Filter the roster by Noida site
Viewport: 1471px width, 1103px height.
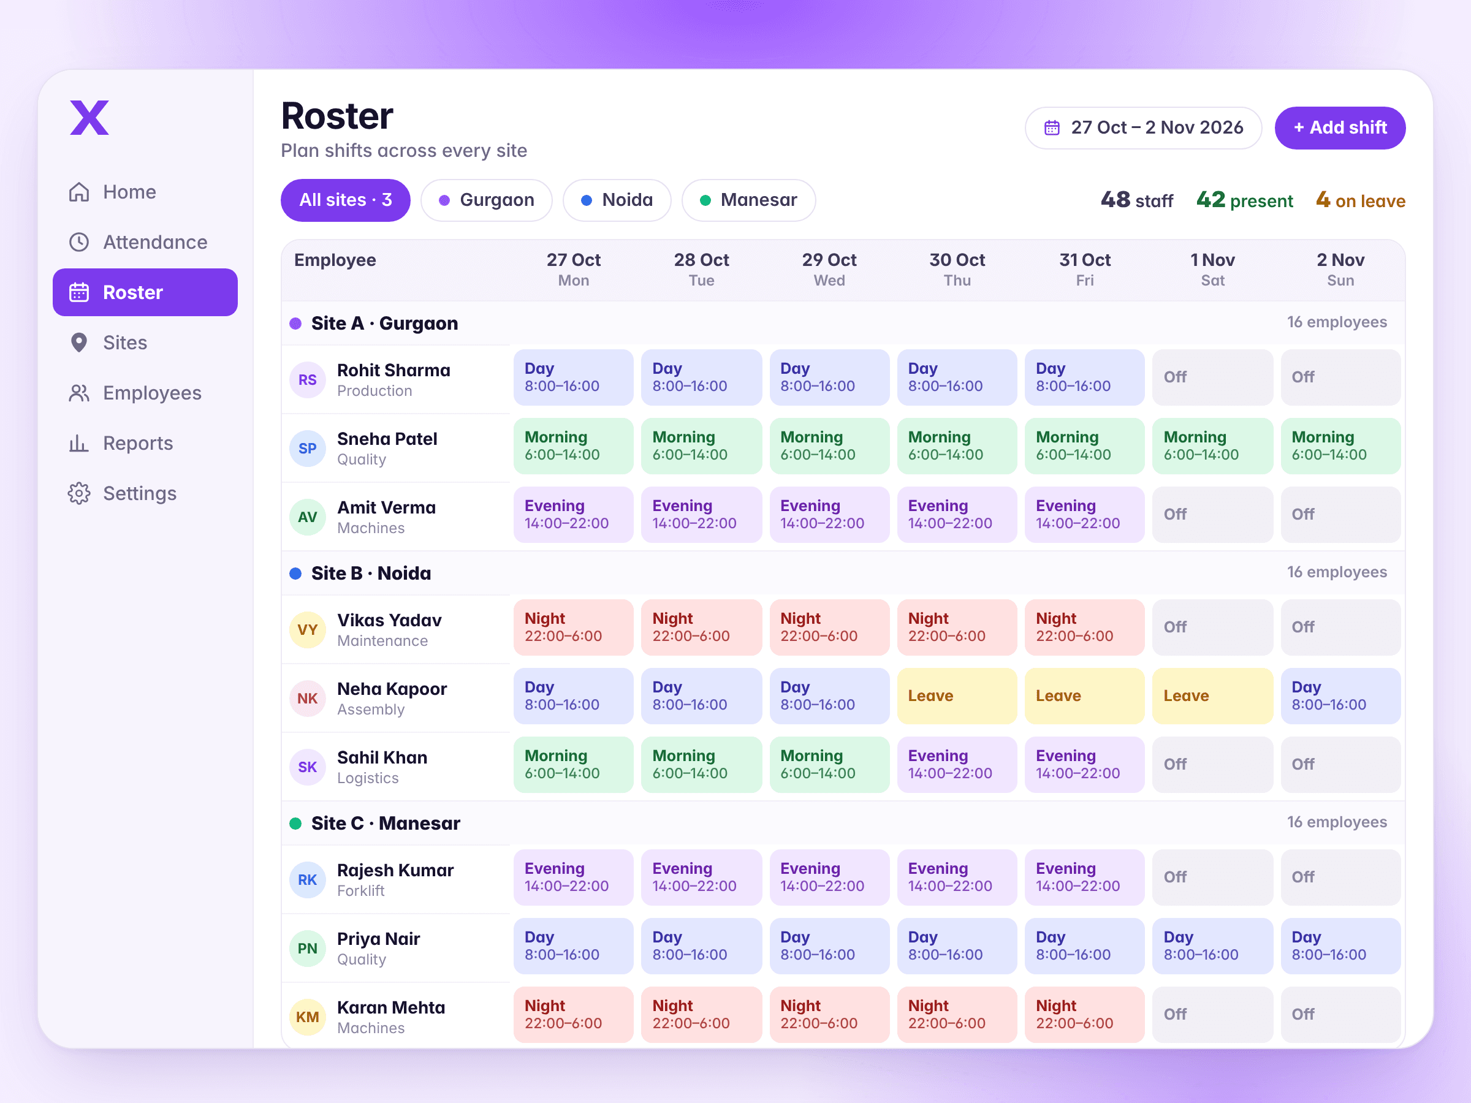click(617, 200)
